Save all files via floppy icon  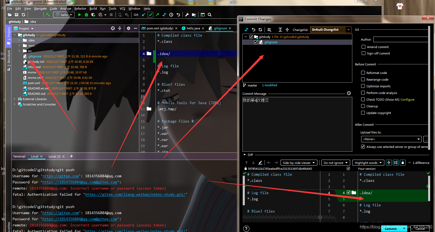[17, 15]
